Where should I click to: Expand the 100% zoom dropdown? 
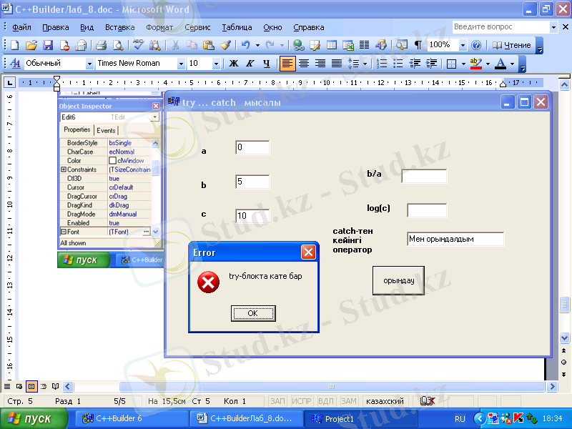pos(463,45)
